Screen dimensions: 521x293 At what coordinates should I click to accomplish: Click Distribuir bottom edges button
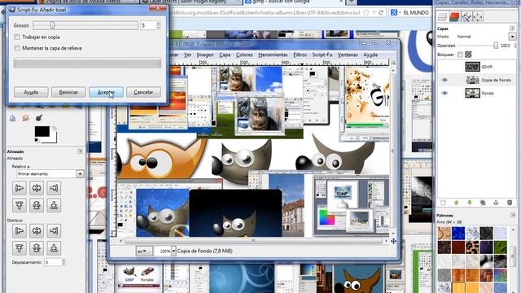tap(54, 247)
